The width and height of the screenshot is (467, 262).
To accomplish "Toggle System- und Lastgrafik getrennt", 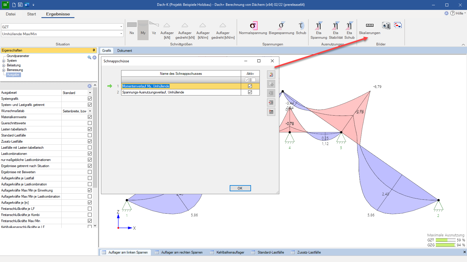I will point(90,105).
